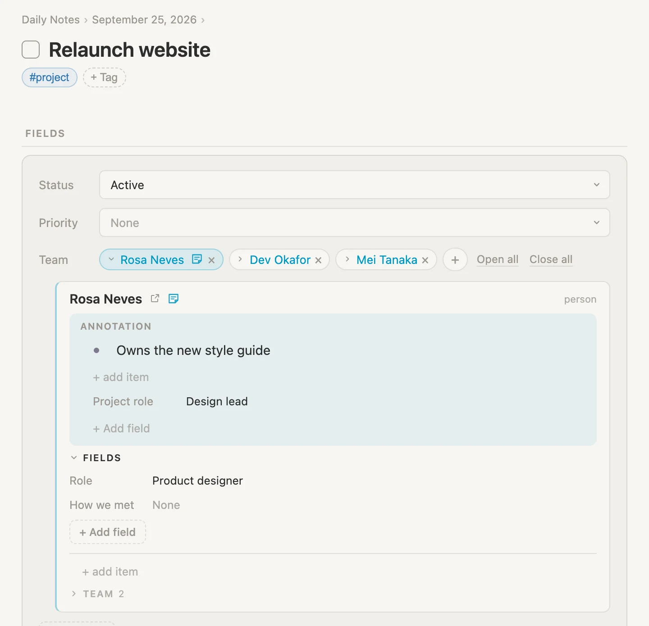Go to Daily Notes breadcrumb

coord(50,20)
